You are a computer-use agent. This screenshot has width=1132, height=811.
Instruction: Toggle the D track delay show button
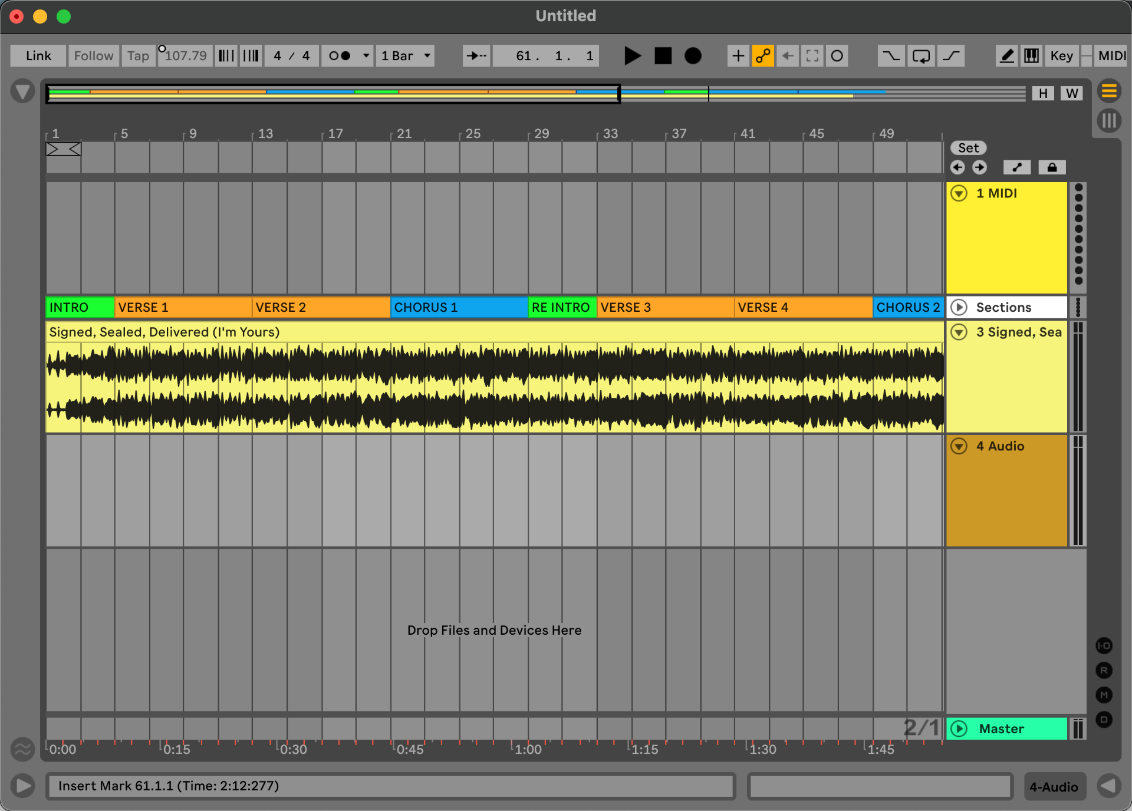1104,720
